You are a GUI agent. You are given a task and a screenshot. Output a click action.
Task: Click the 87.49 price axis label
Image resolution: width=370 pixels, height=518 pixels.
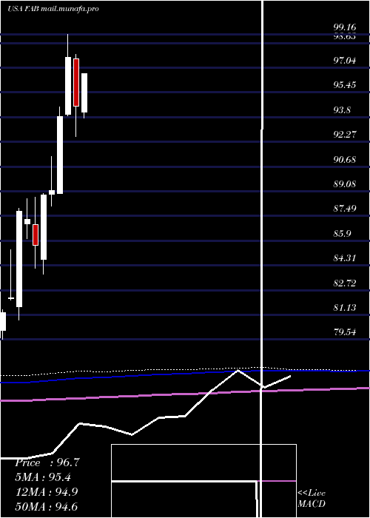pyautogui.click(x=345, y=209)
